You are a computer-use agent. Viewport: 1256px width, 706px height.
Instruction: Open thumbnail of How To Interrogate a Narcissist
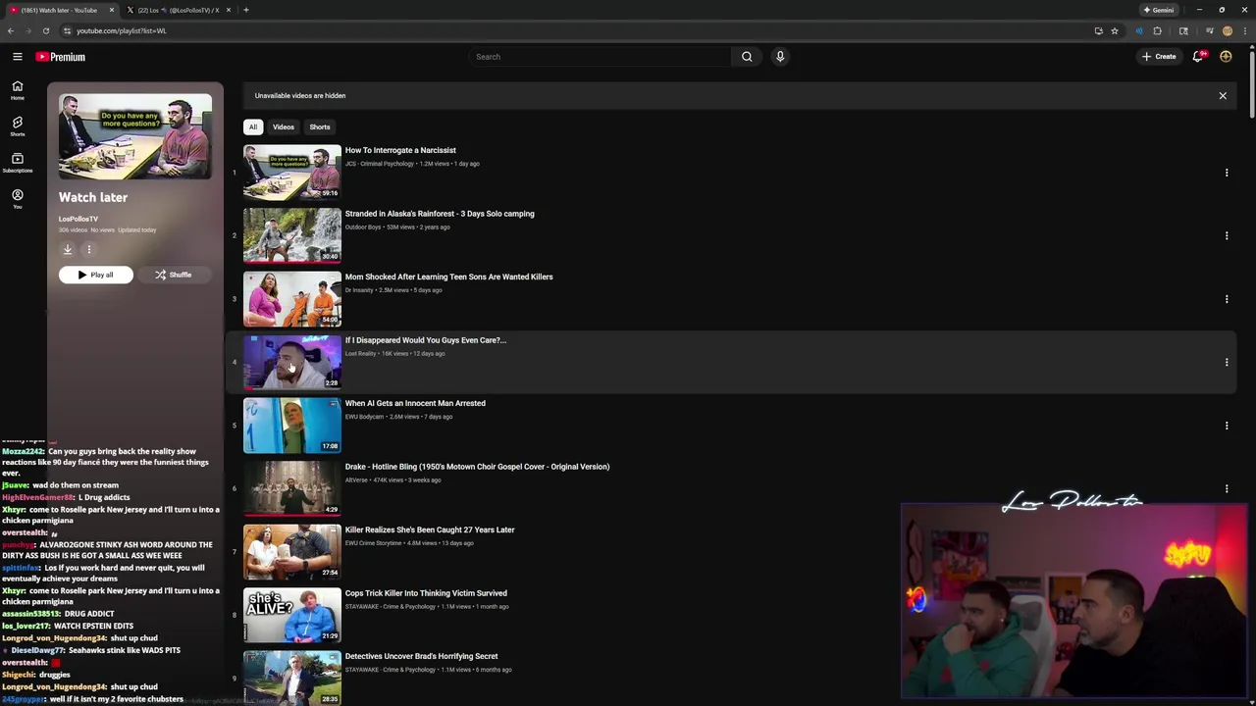292,172
